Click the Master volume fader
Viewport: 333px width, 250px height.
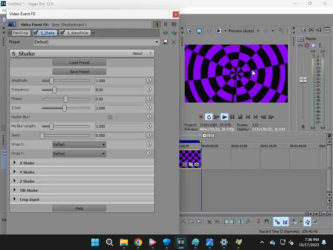[x=303, y=79]
